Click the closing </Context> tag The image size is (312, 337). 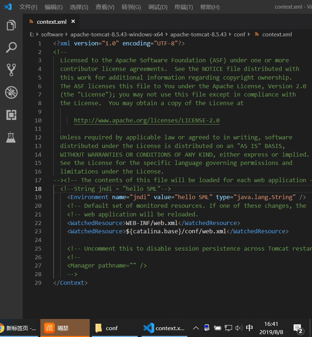pyautogui.click(x=70, y=283)
